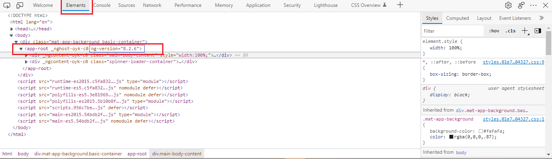Image resolution: width=552 pixels, height=159 pixels.
Task: Toggle the computed styles sidebar icon
Action: pyautogui.click(x=537, y=31)
